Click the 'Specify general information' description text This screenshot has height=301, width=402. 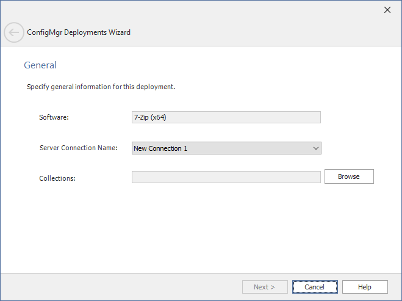(101, 87)
